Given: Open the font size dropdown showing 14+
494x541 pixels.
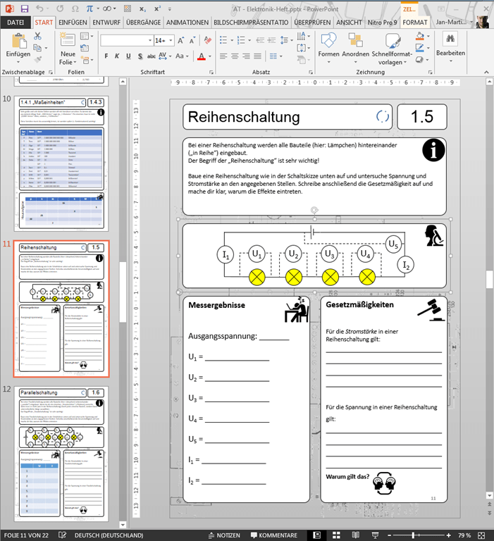Looking at the screenshot, I should point(171,41).
